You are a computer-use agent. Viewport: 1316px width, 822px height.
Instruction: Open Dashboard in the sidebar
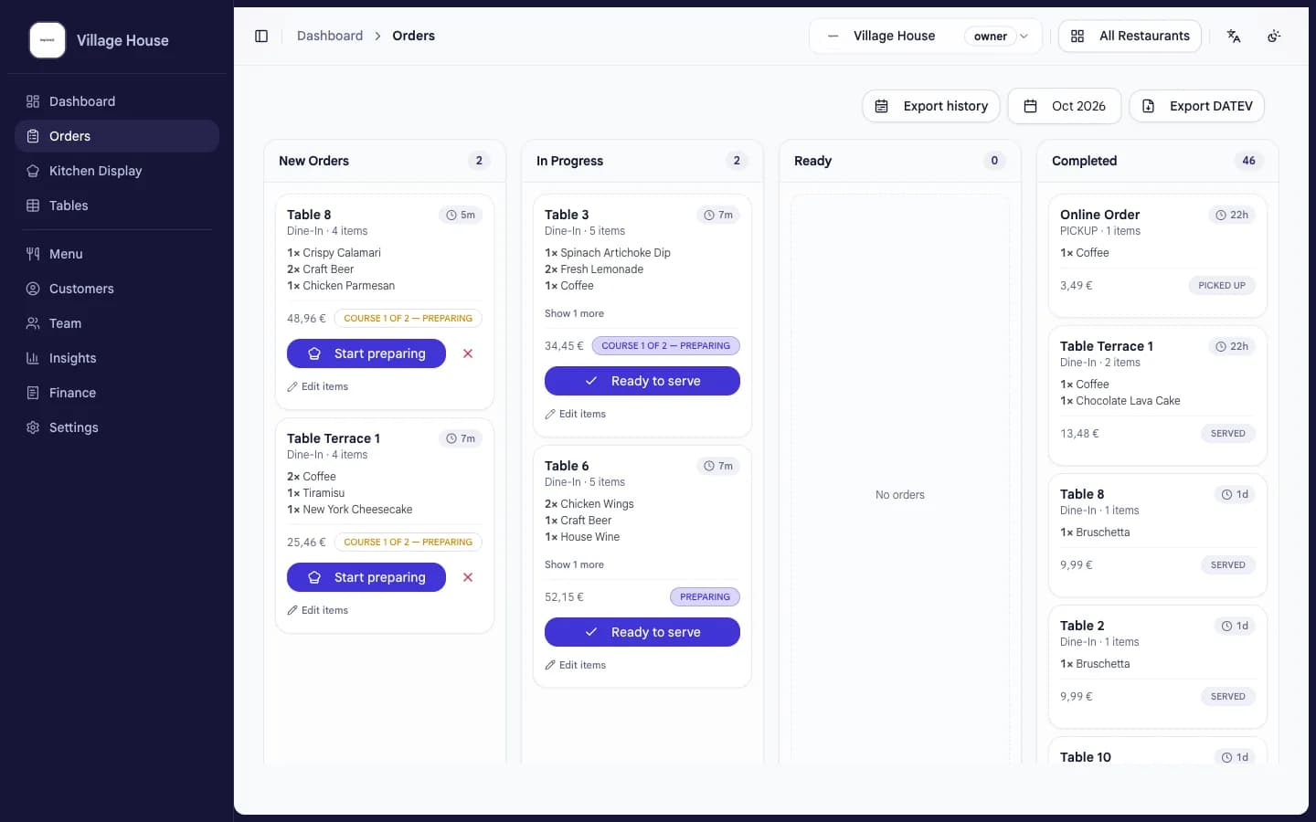click(x=117, y=101)
